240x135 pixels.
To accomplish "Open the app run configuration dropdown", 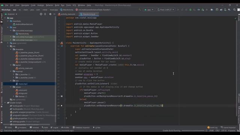I will (x=149, y=10).
